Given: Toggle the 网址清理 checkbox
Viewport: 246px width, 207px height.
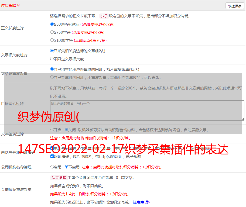Looking at the screenshot, I should (52, 156).
